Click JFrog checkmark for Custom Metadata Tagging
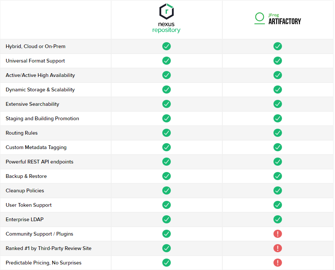Viewport: 335px width, 270px height. 278,147
